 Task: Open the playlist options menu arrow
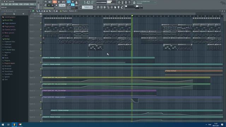coord(31,11)
